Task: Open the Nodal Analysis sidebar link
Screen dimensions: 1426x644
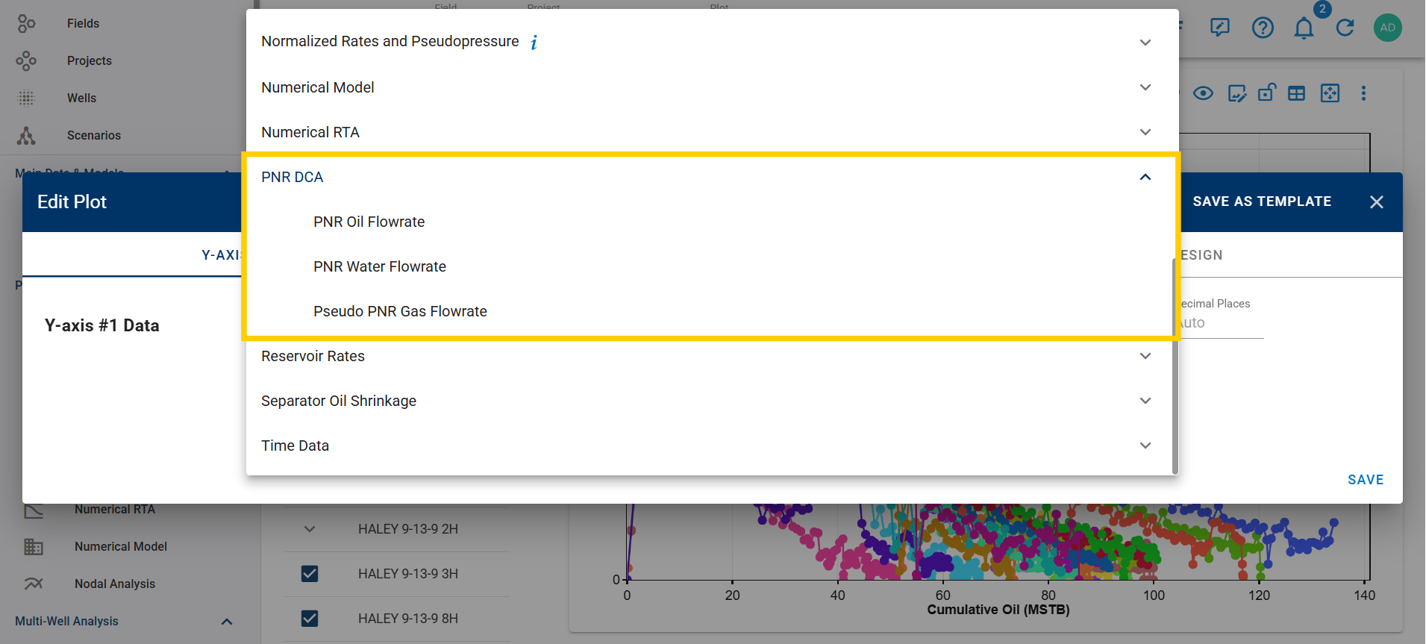Action: 115,584
